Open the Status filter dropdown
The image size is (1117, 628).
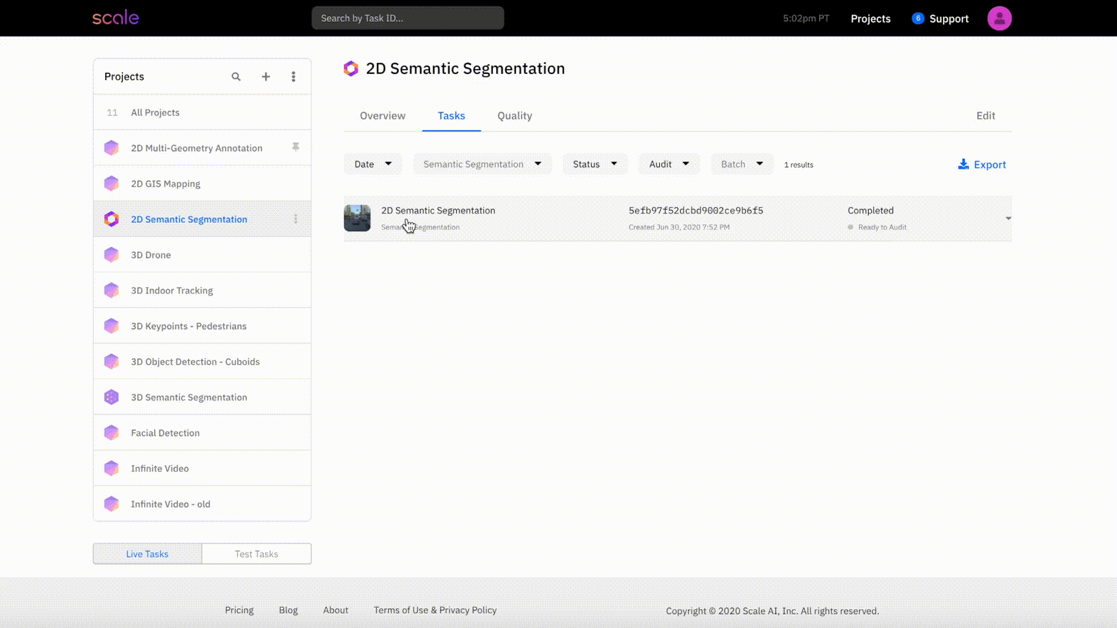coord(595,164)
